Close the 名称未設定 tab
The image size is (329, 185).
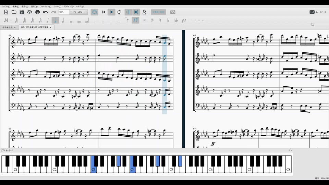tap(15, 27)
